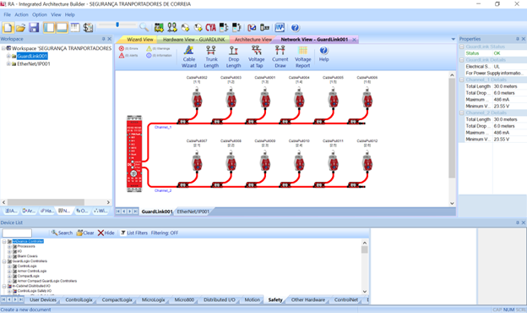Show Current Draw
527x313 pixels.
pyautogui.click(x=280, y=57)
